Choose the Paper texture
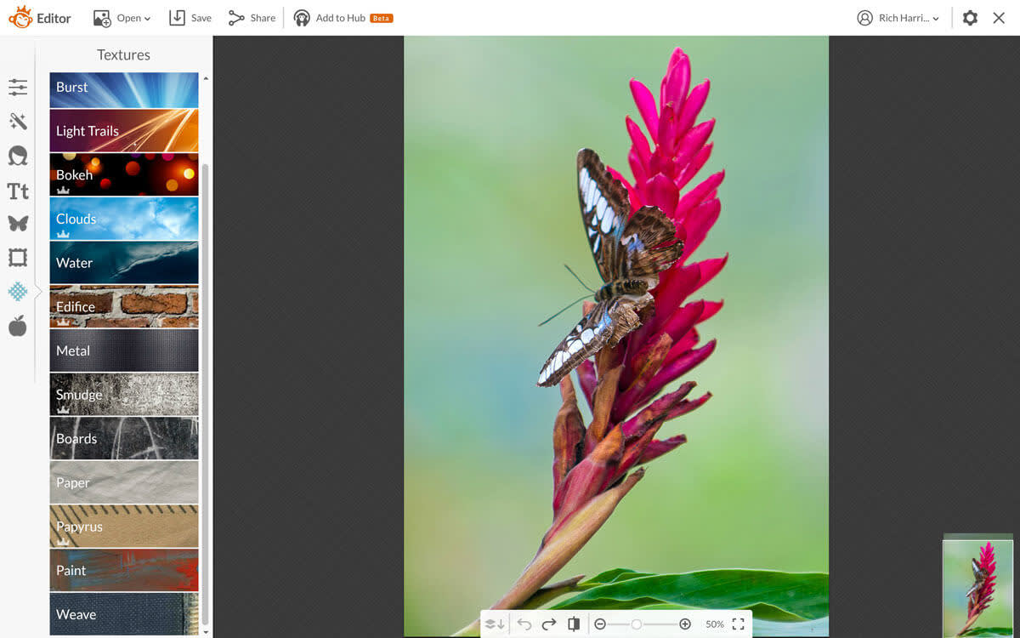Image resolution: width=1020 pixels, height=638 pixels. pos(124,482)
